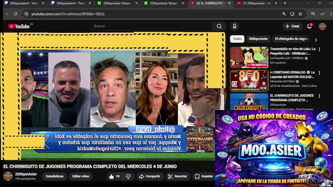Open options for the Lulu live video
Viewport: 333px width, 187px height.
click(x=319, y=49)
